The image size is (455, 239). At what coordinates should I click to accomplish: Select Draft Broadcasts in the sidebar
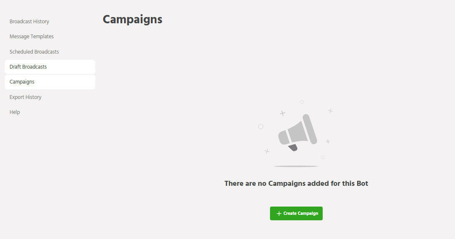pos(28,67)
